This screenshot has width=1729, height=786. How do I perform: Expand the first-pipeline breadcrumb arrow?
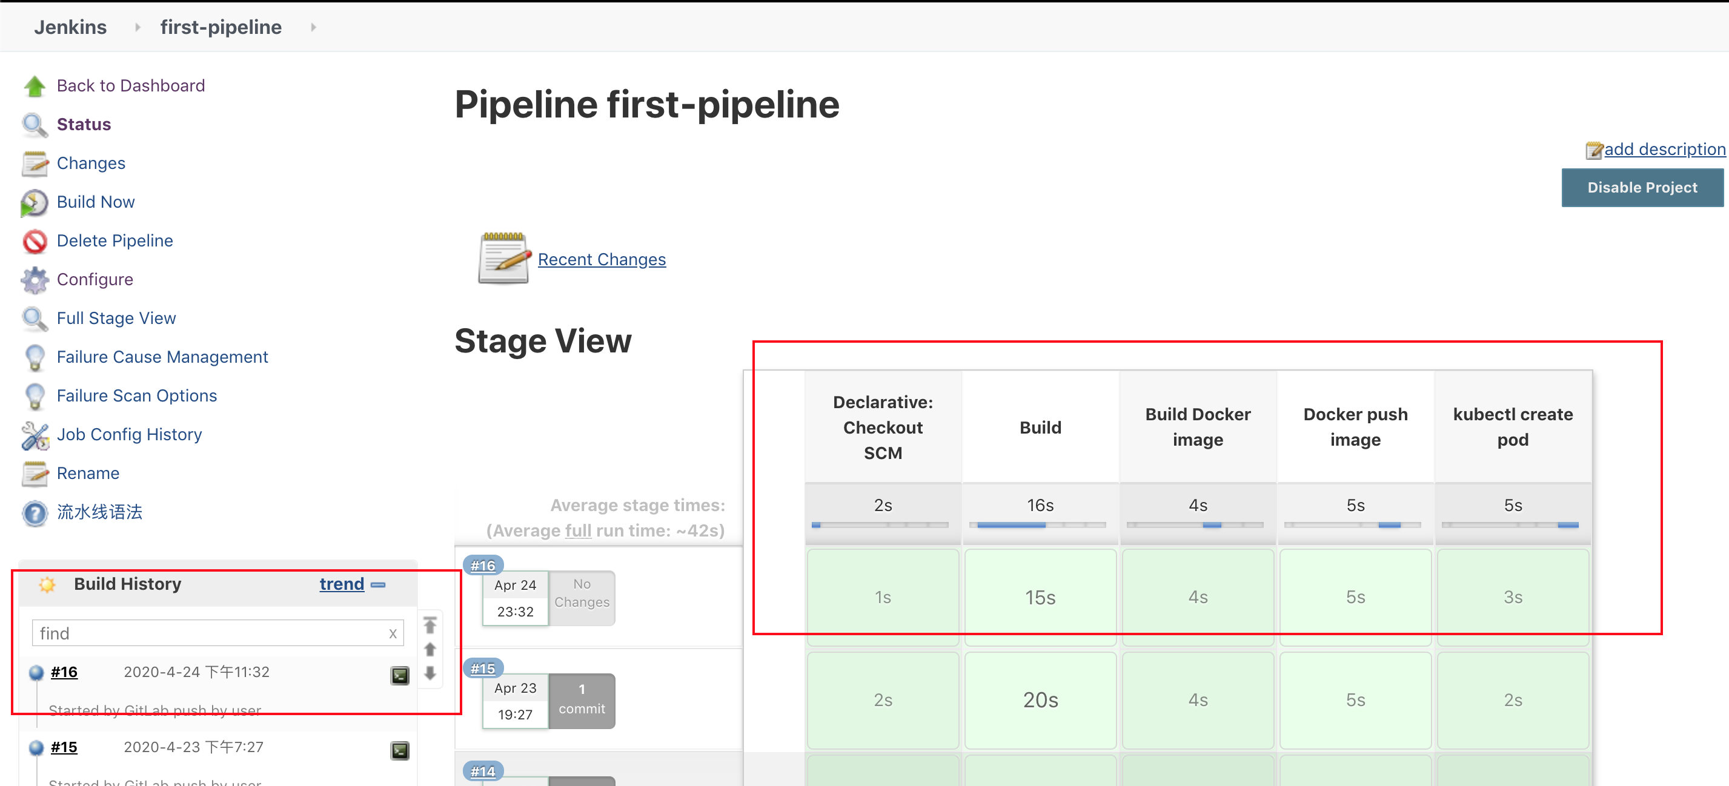point(313,27)
